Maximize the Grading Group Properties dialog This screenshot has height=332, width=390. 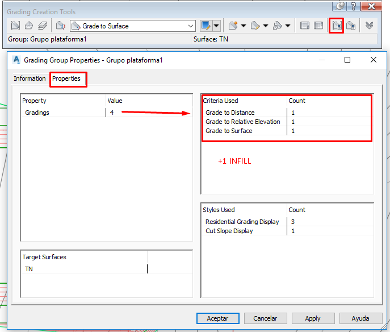click(347, 60)
